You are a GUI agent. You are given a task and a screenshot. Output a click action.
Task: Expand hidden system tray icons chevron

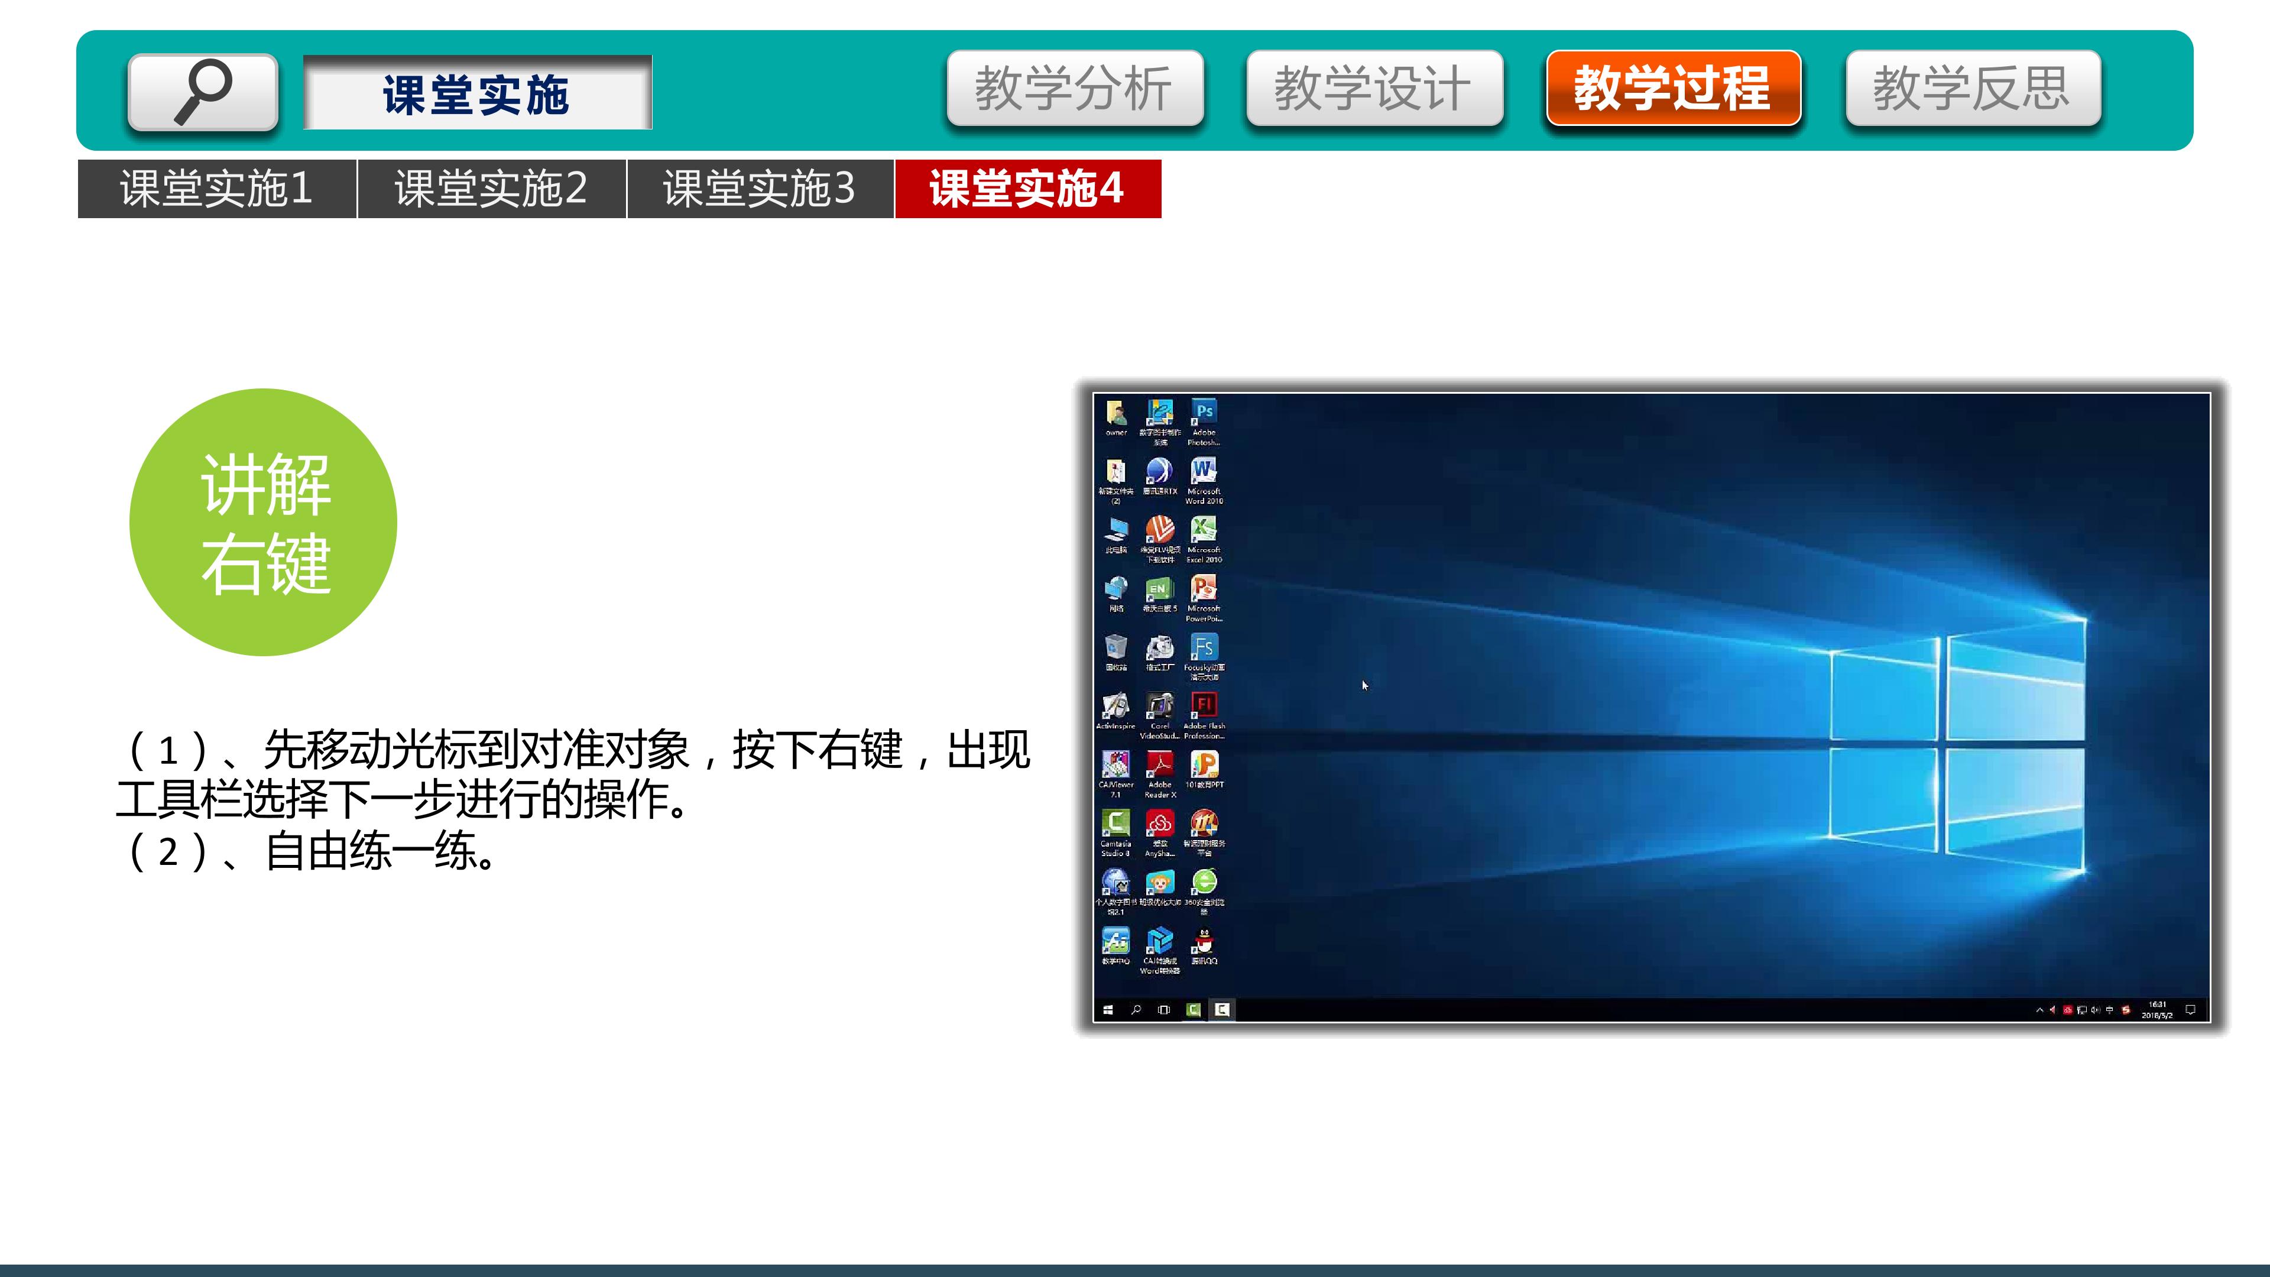2039,1011
